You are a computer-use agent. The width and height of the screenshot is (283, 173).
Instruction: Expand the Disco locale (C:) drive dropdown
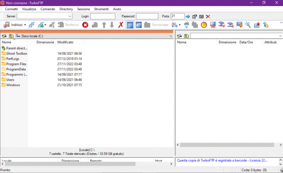pos(171,36)
